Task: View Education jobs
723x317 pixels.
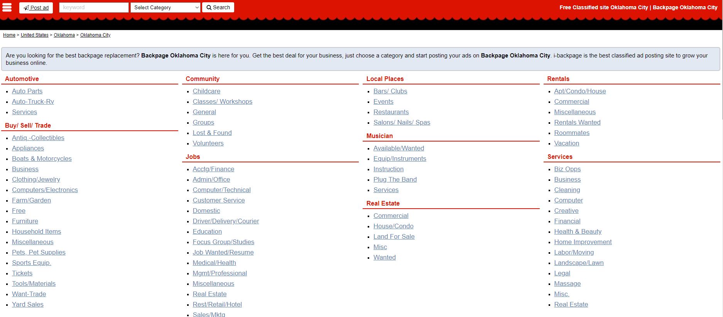Action: click(208, 231)
